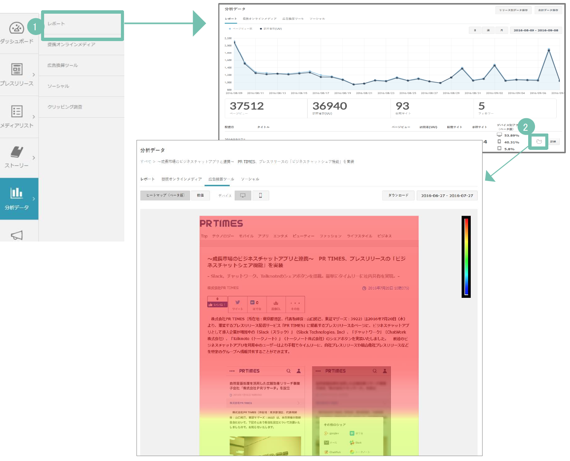Expand the 分析データ chevron in sidebar
570x461 pixels.
pos(34,199)
